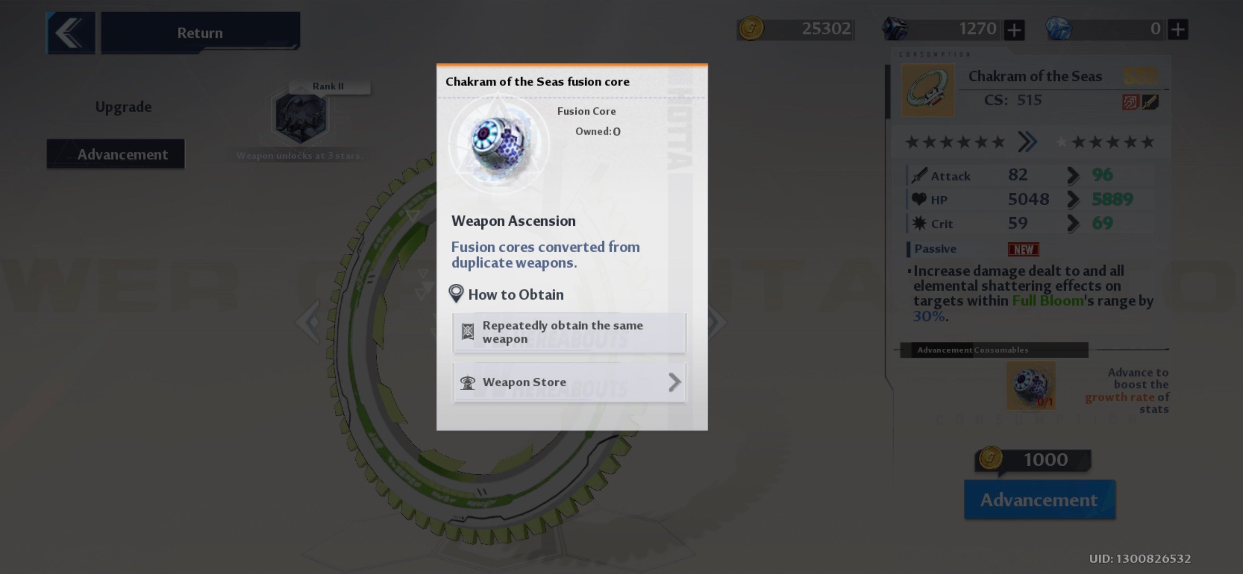Click the fusion core consumable item 0/1
The width and height of the screenshot is (1243, 574).
[1031, 386]
